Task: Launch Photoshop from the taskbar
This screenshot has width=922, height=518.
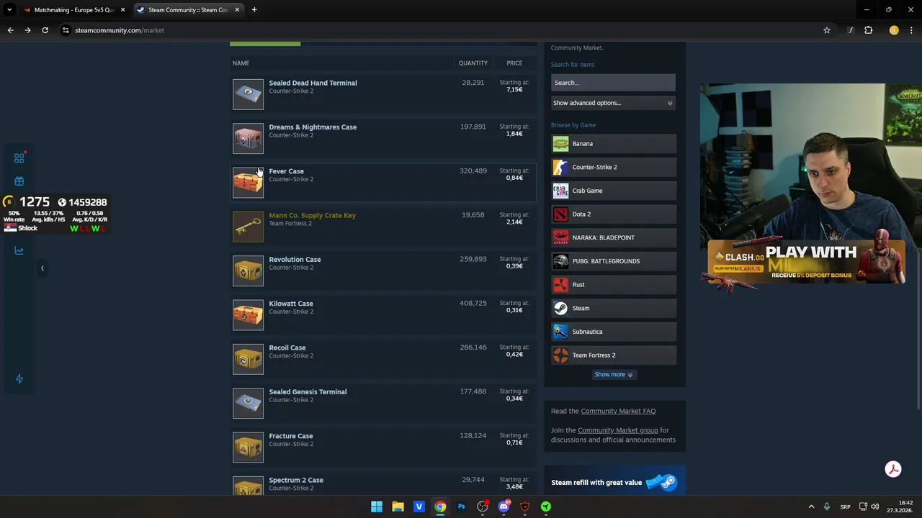Action: pos(461,506)
